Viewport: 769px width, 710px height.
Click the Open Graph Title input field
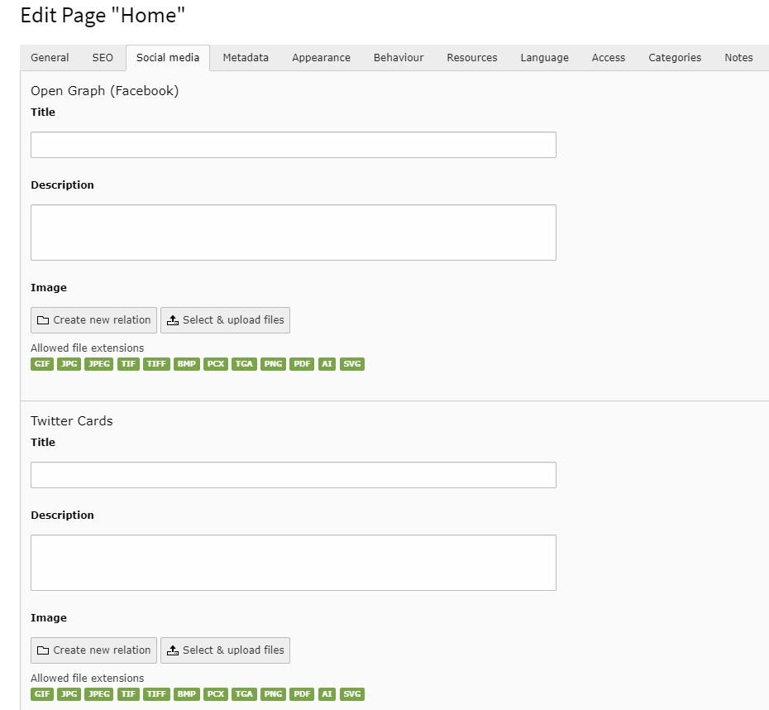(x=294, y=144)
